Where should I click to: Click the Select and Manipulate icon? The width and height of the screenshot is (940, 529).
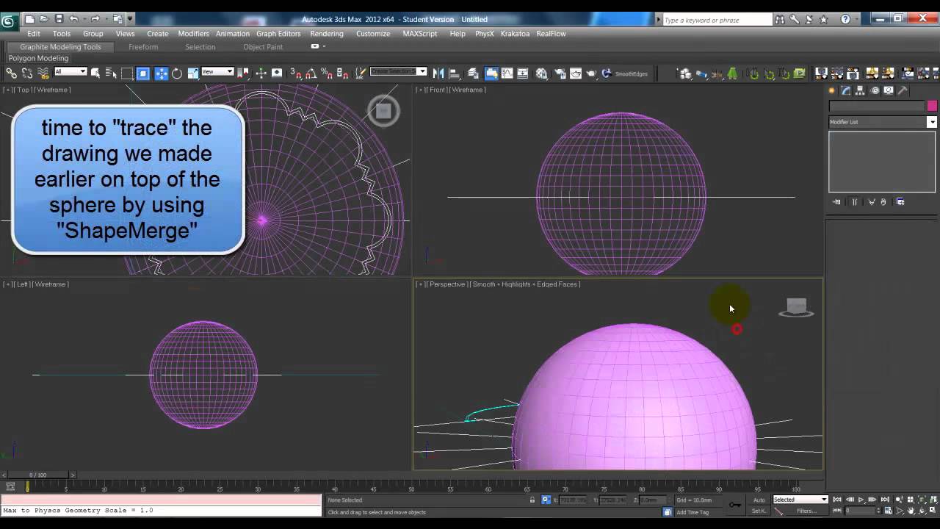(261, 73)
